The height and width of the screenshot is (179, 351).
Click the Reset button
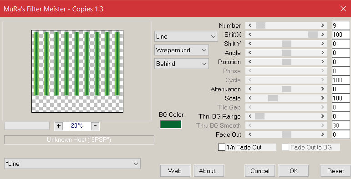(336, 171)
